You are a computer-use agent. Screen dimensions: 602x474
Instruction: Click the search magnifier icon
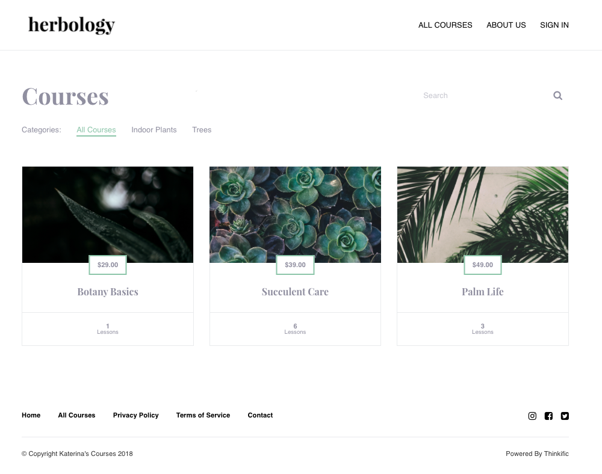(557, 96)
